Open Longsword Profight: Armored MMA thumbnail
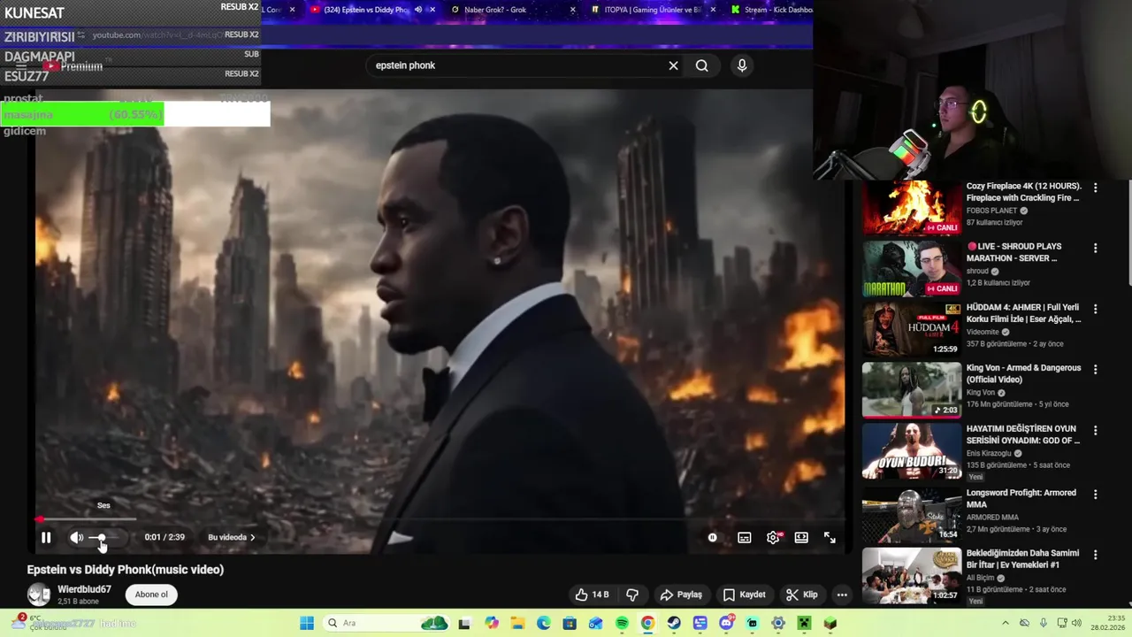This screenshot has height=637, width=1132. point(912,514)
